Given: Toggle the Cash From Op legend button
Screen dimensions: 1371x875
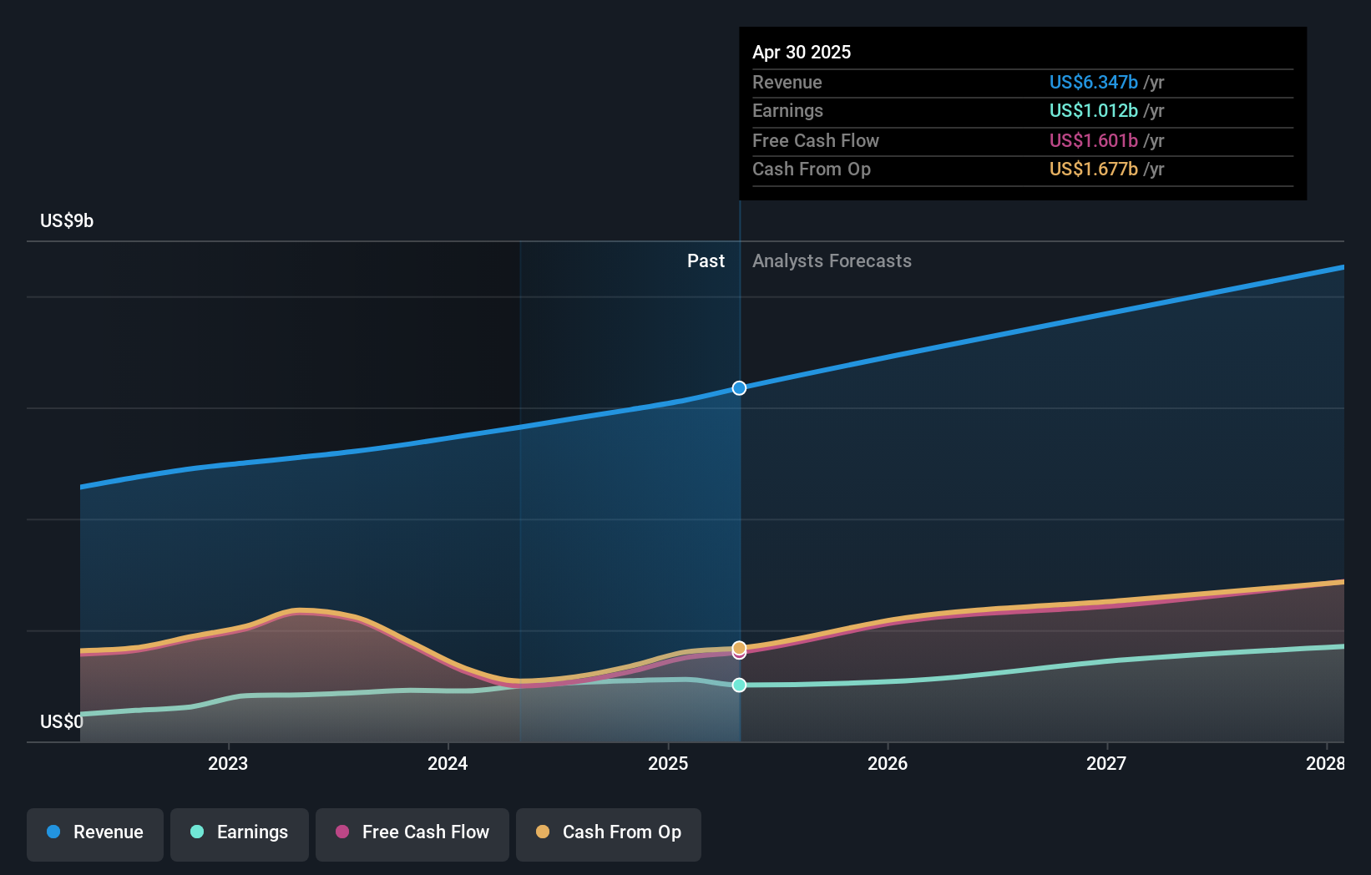Looking at the screenshot, I should 609,834.
